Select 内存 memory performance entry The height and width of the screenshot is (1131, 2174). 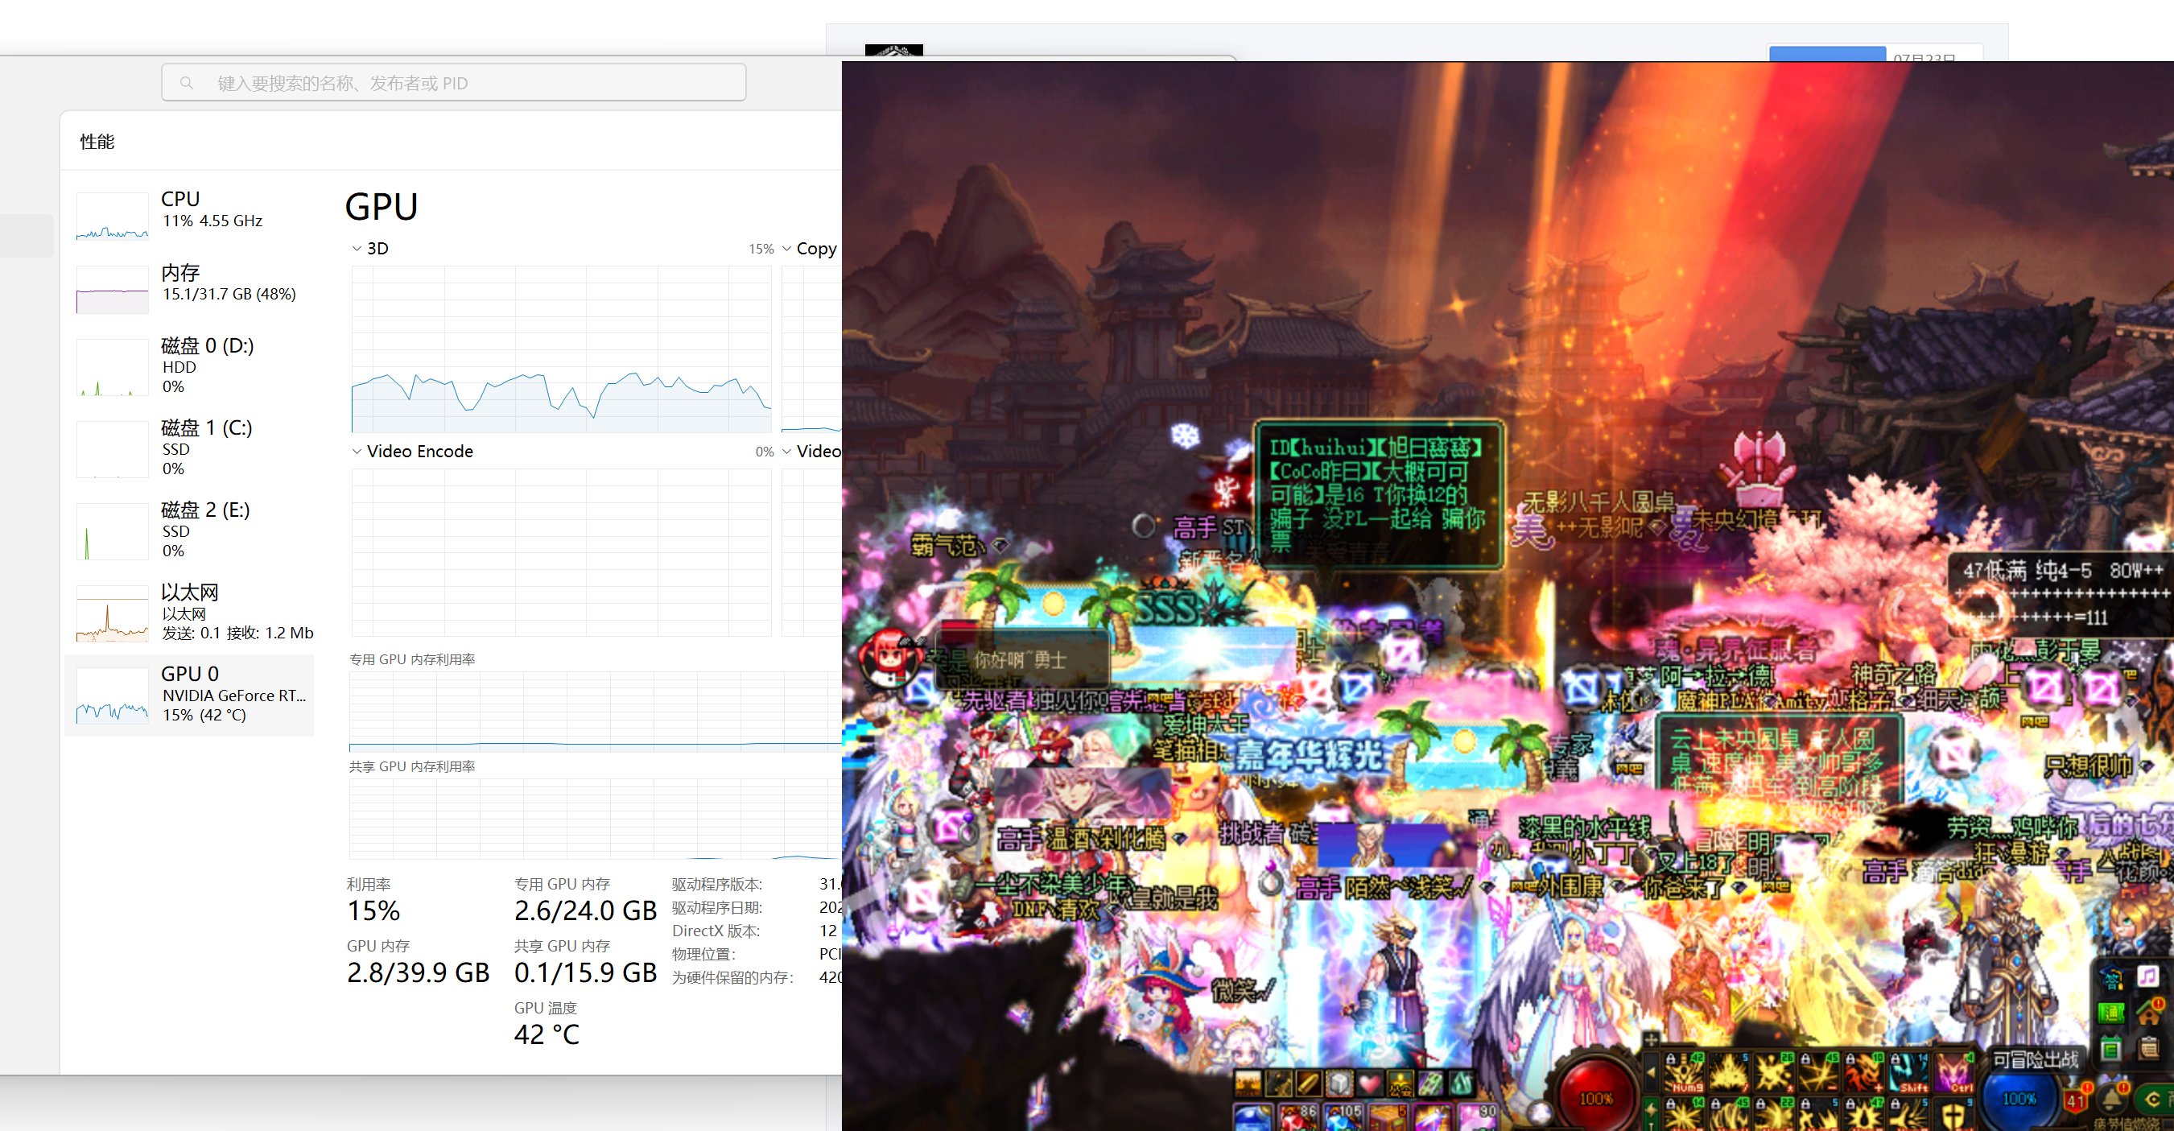coord(190,289)
